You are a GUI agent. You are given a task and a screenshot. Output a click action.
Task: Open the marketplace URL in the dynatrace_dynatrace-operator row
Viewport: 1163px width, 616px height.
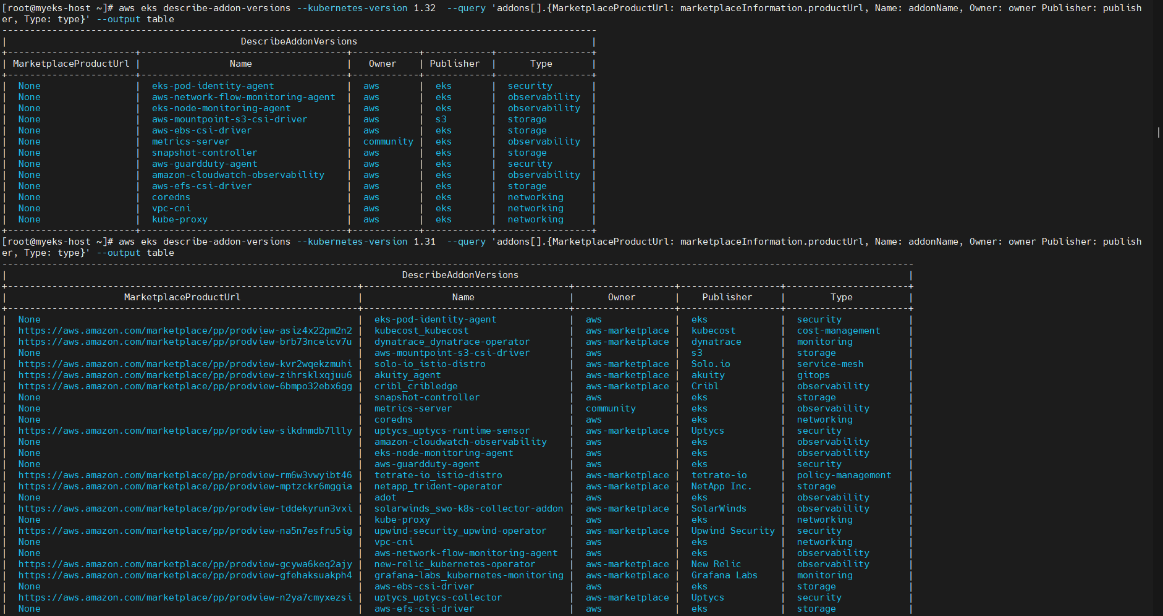pyautogui.click(x=185, y=342)
